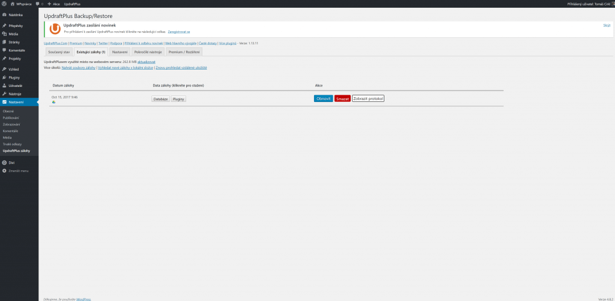615x301 pixels.
Task: Open the comments bubble in admin bar
Action: click(37, 4)
